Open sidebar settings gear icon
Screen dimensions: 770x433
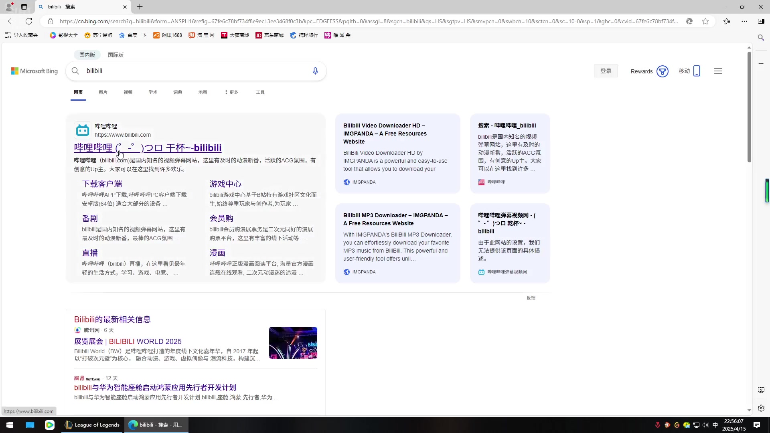[761, 408]
